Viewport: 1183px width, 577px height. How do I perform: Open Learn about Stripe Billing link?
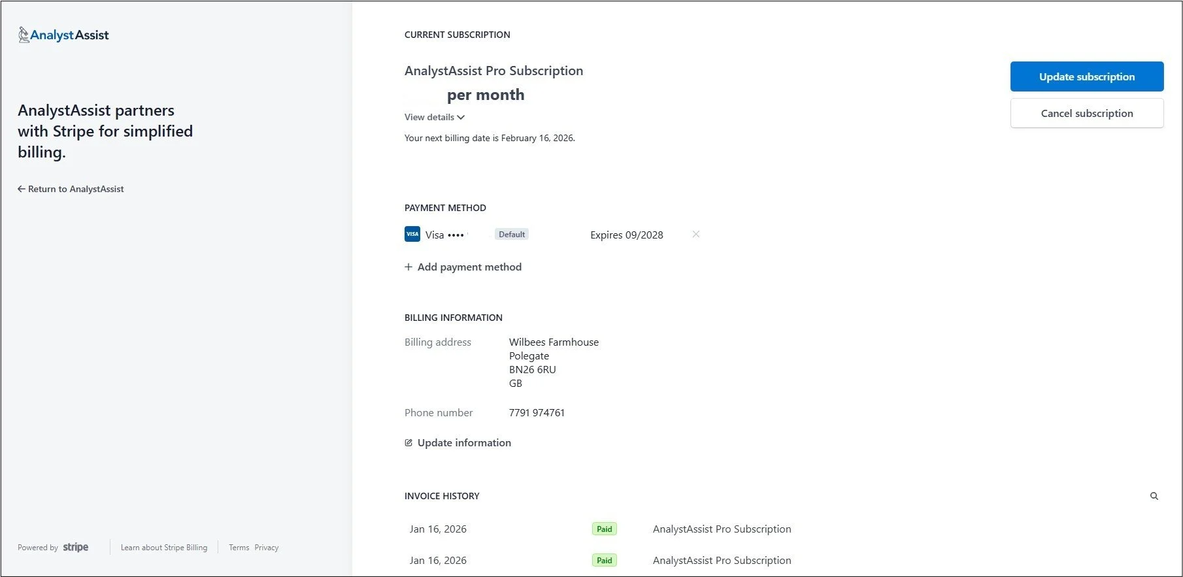click(164, 548)
